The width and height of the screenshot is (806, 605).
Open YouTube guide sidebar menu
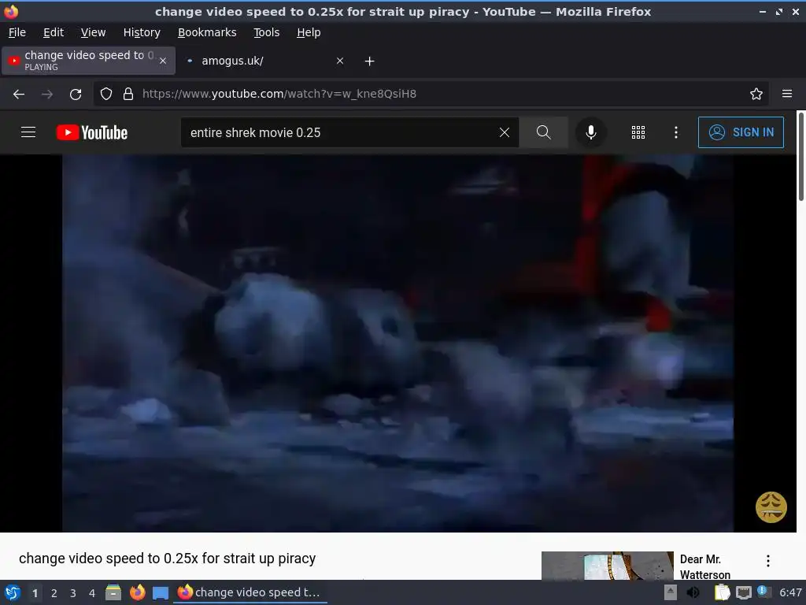pyautogui.click(x=28, y=132)
